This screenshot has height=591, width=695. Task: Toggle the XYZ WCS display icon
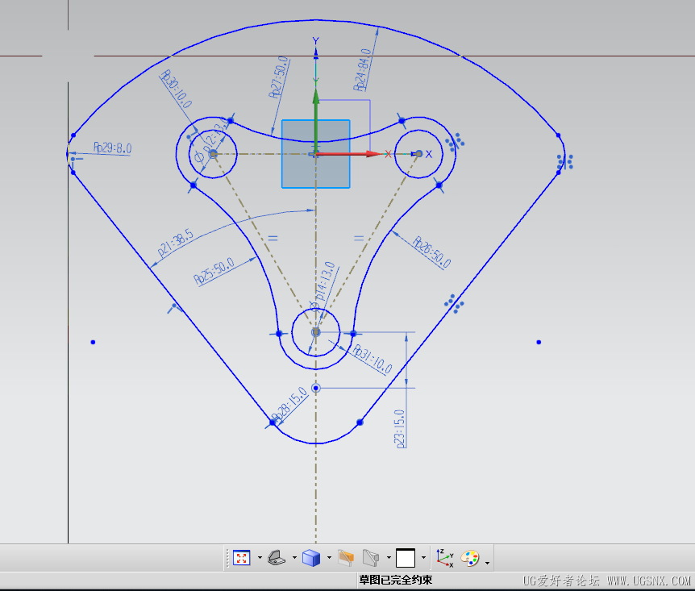(x=444, y=558)
